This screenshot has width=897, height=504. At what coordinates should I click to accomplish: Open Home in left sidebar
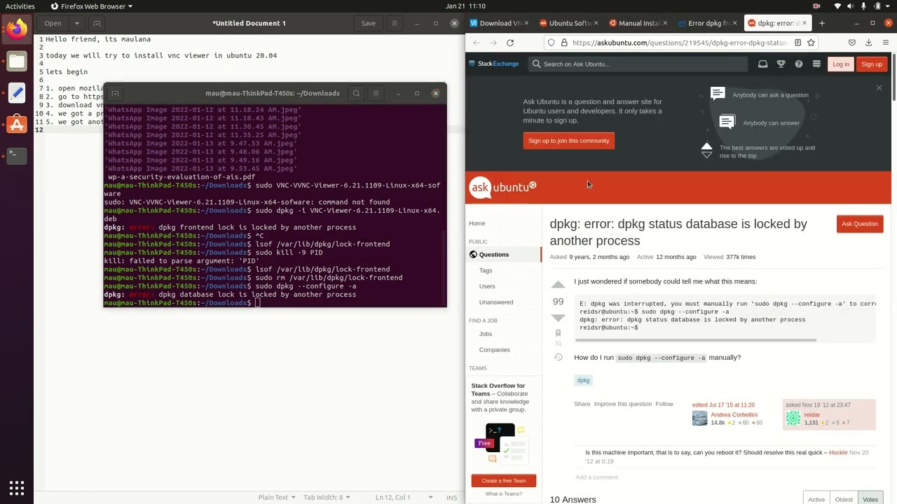click(x=477, y=223)
